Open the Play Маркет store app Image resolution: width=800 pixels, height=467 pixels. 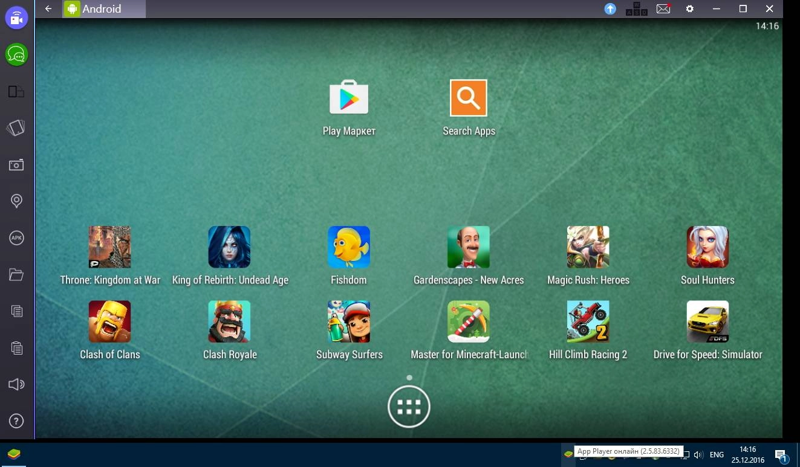click(x=349, y=97)
